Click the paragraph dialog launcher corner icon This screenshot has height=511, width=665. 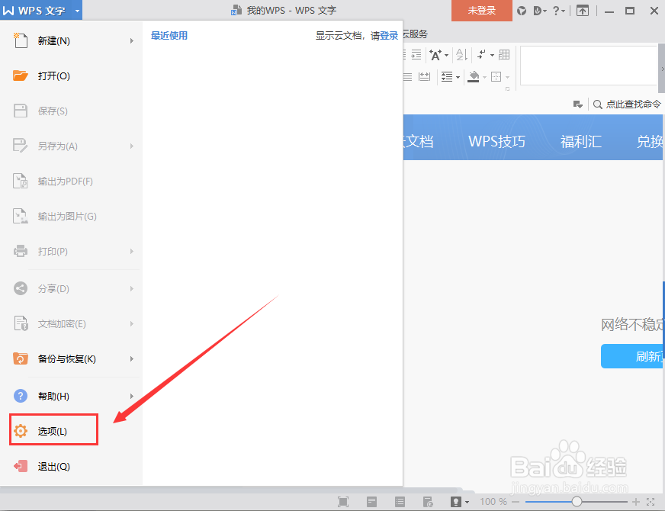507,88
